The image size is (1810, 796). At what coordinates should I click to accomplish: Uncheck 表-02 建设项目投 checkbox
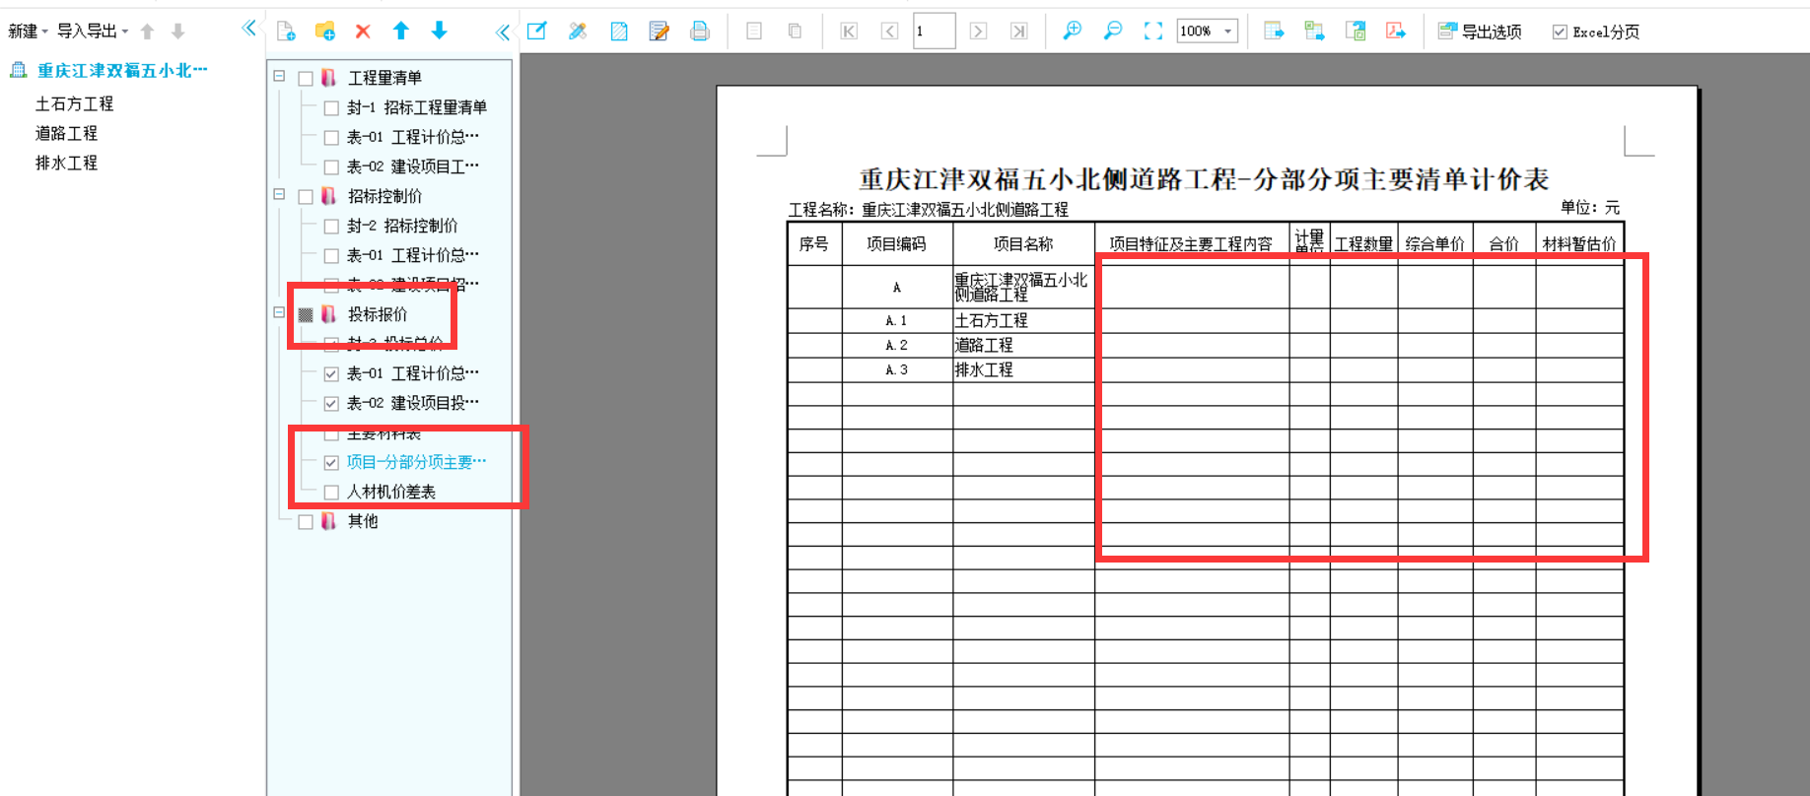point(331,404)
